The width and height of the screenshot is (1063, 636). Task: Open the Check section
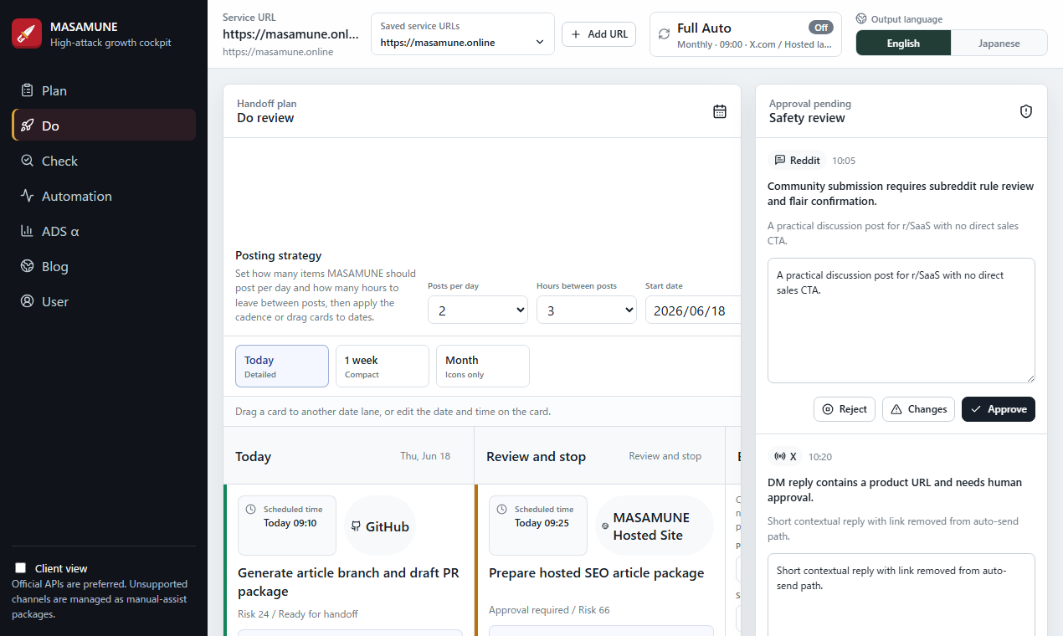coord(104,161)
